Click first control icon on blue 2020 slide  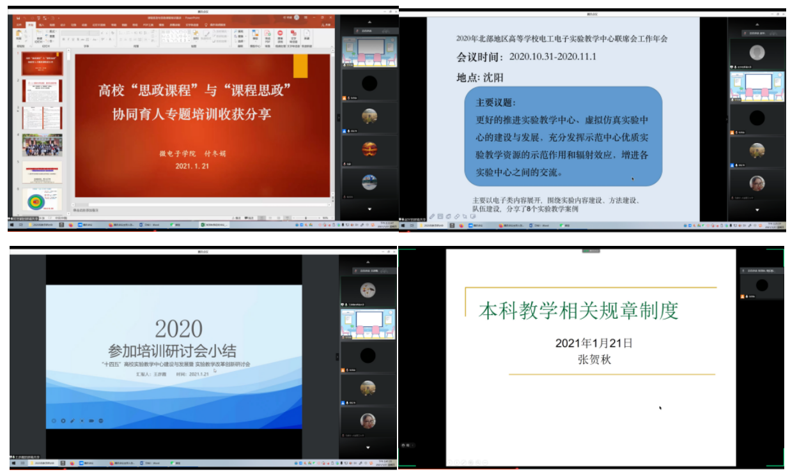54,420
